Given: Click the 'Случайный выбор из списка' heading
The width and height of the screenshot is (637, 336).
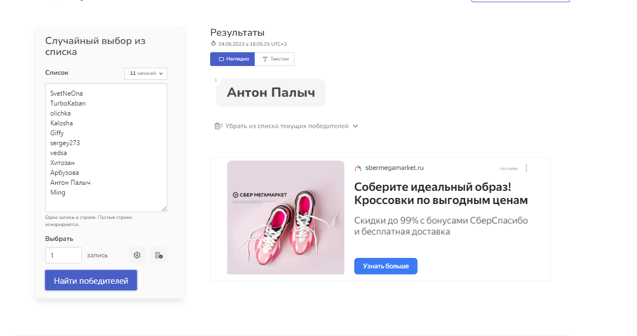Looking at the screenshot, I should pos(95,46).
